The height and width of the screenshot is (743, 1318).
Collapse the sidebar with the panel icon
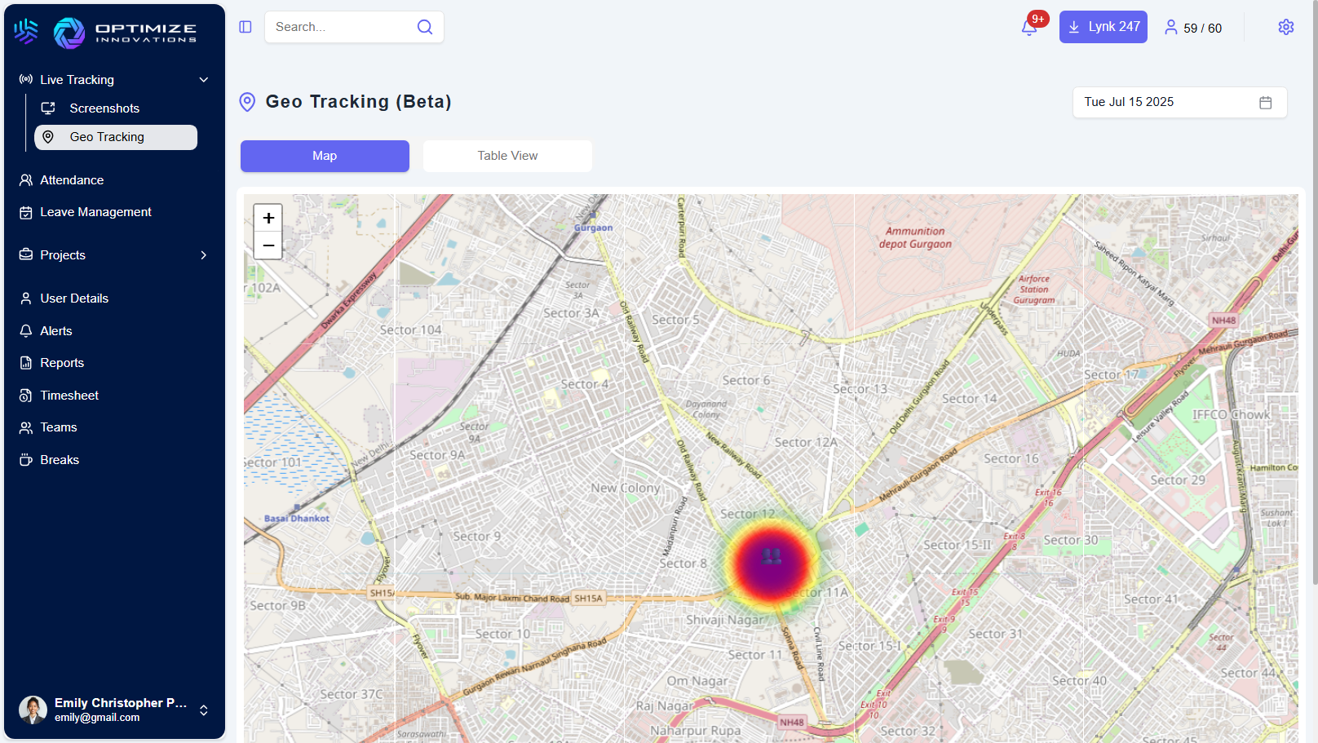(x=245, y=27)
